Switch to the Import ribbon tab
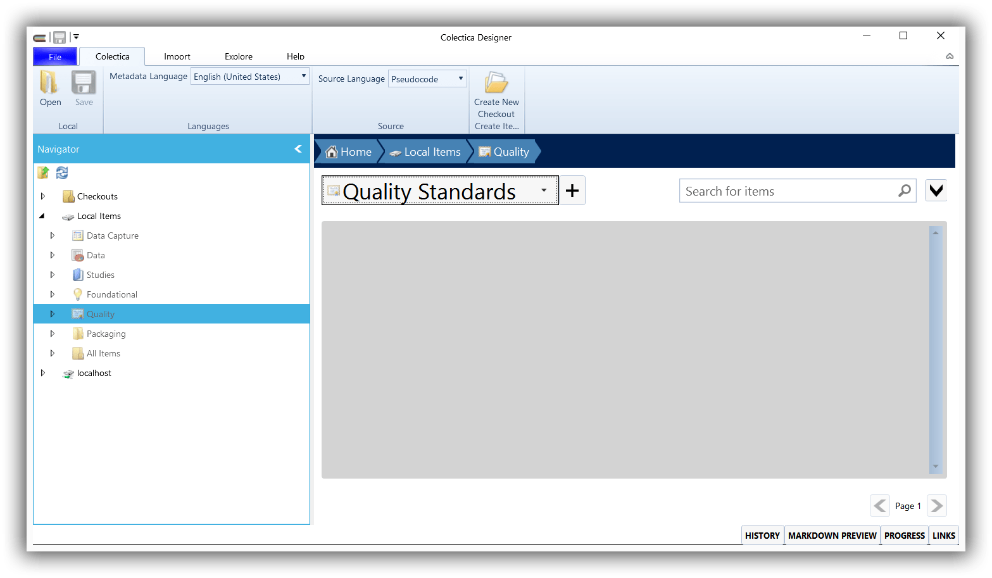The height and width of the screenshot is (578, 992). [177, 56]
